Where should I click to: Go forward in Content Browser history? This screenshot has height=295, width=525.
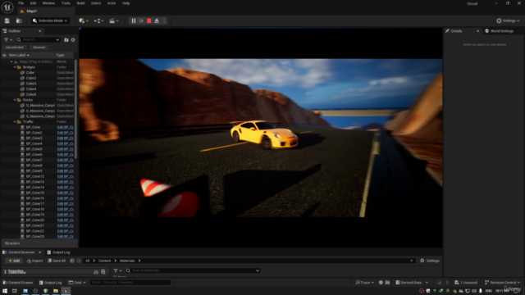(79, 261)
